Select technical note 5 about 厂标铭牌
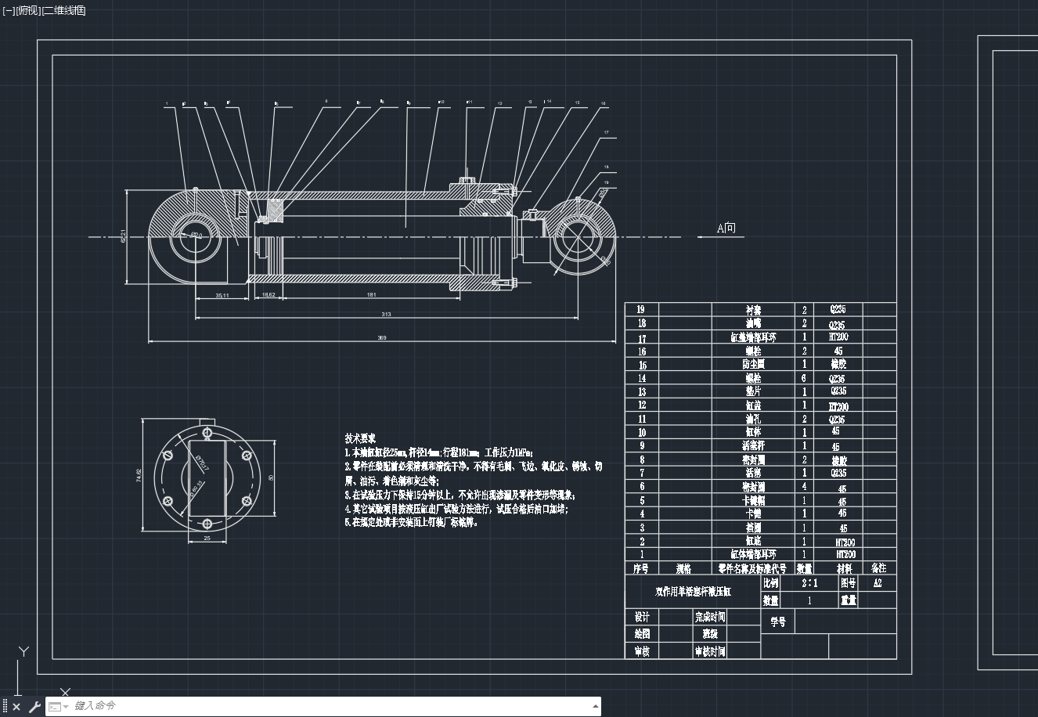The height and width of the screenshot is (717, 1038). pyautogui.click(x=411, y=522)
